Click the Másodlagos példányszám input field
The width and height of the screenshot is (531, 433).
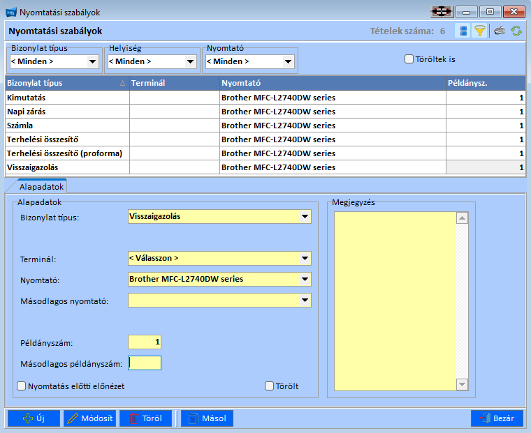145,363
